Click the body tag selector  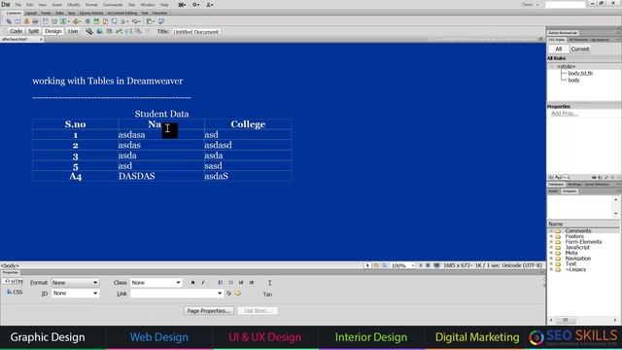[x=10, y=265]
